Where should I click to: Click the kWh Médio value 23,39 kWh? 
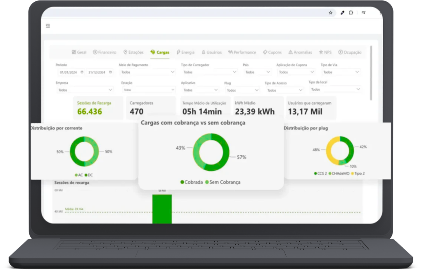[255, 111]
